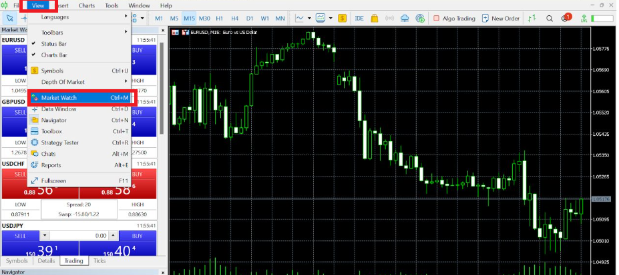Open the Signals broadcast icon

(390, 18)
